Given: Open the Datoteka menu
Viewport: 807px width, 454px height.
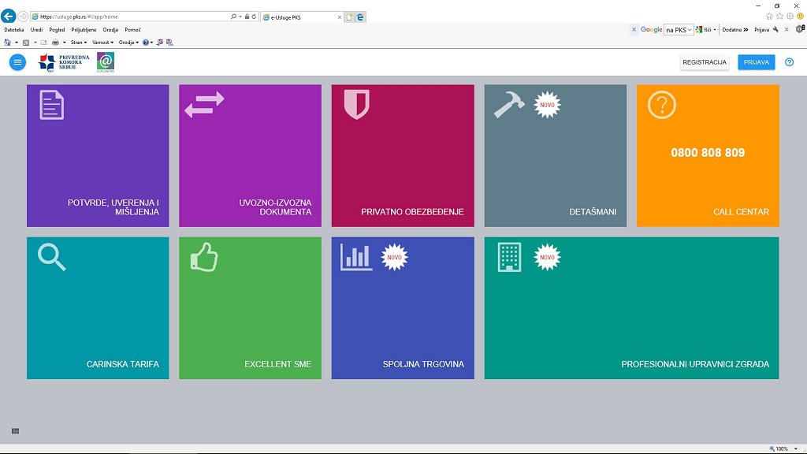Looking at the screenshot, I should click(14, 30).
